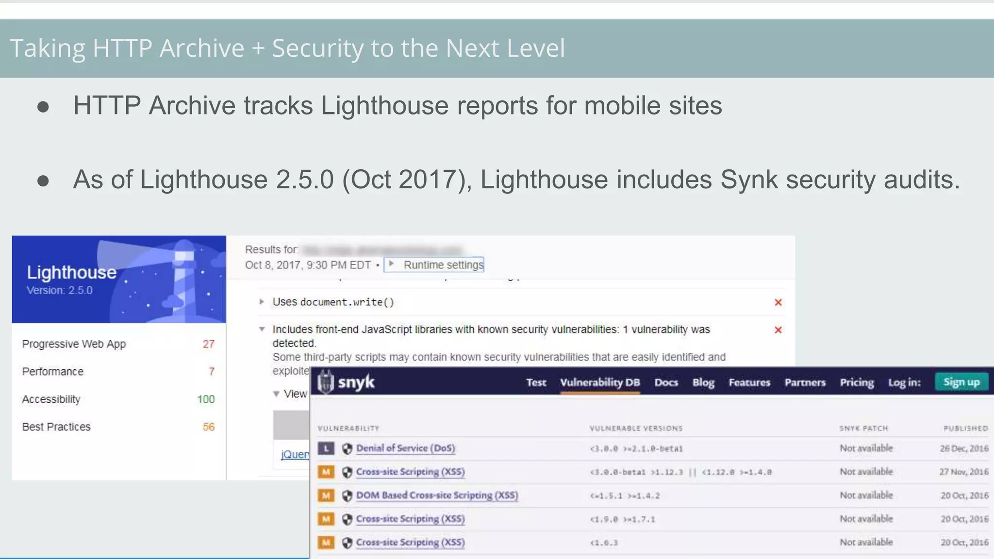The image size is (994, 559).
Task: Click the M badge for the 27 Nov XSS row
Action: click(326, 472)
